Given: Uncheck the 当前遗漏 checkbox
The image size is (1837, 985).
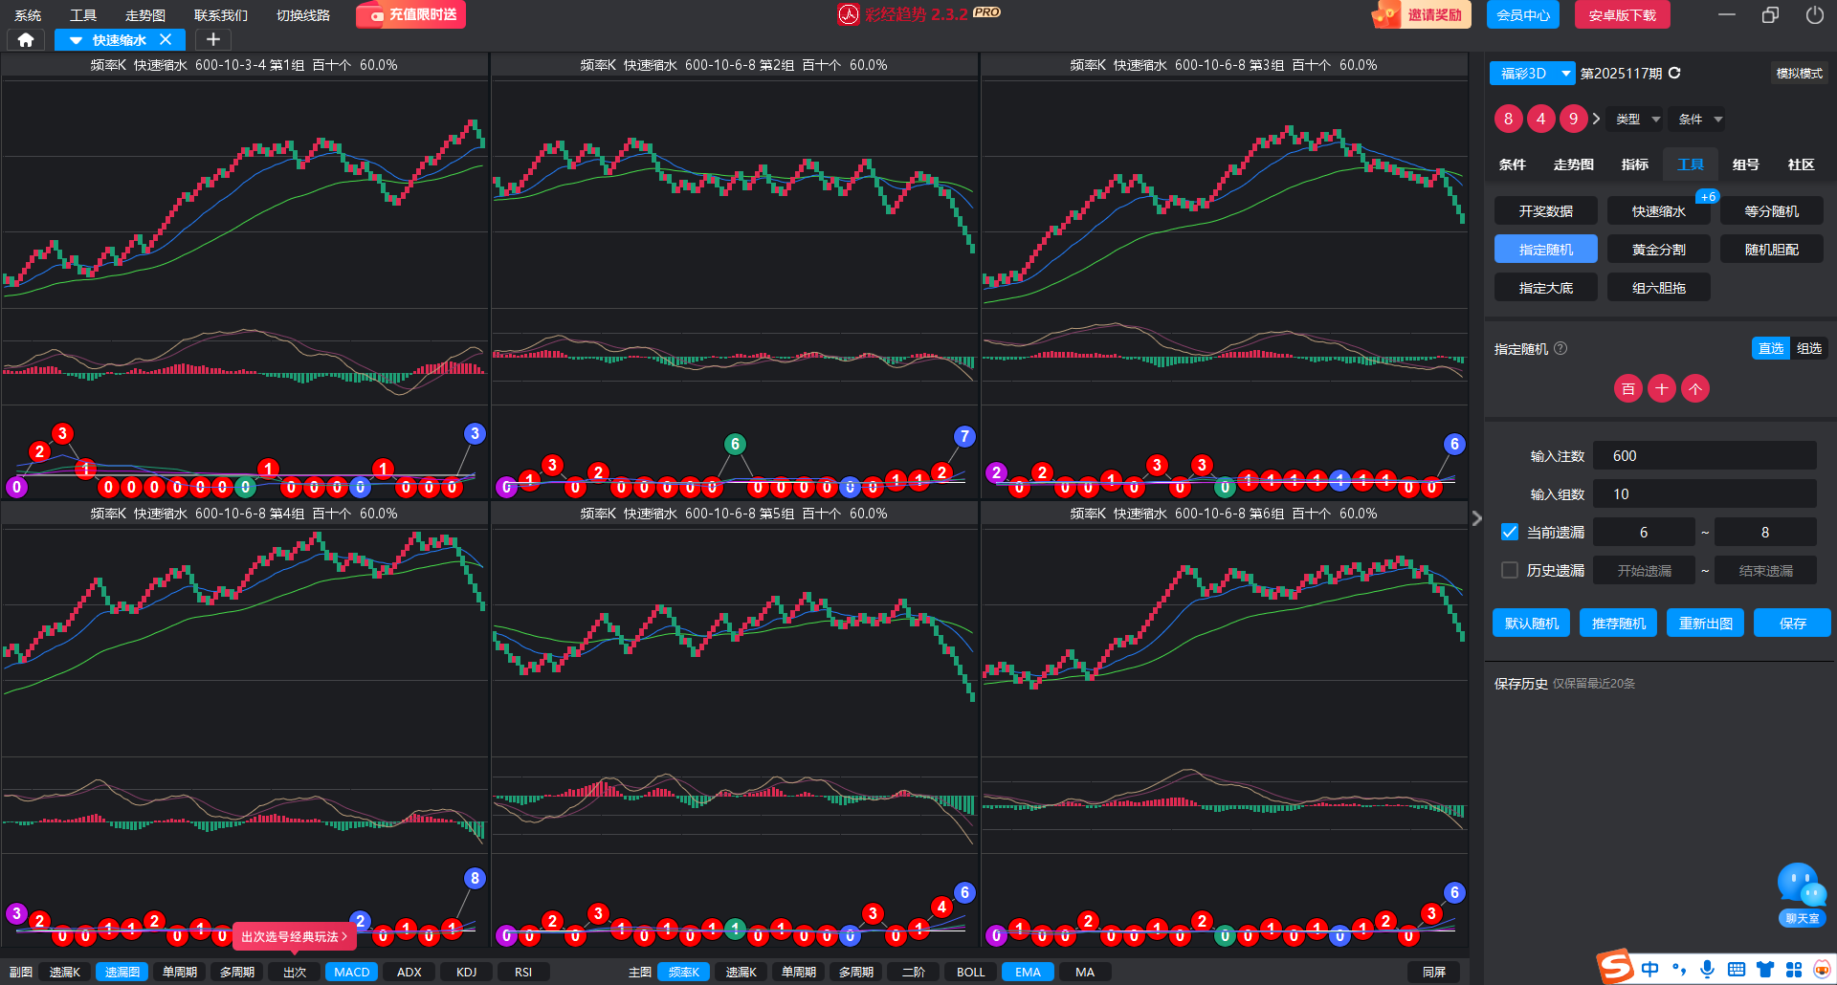Looking at the screenshot, I should point(1510,532).
